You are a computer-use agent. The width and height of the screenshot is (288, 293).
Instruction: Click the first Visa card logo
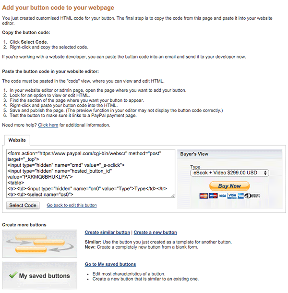pos(222,196)
